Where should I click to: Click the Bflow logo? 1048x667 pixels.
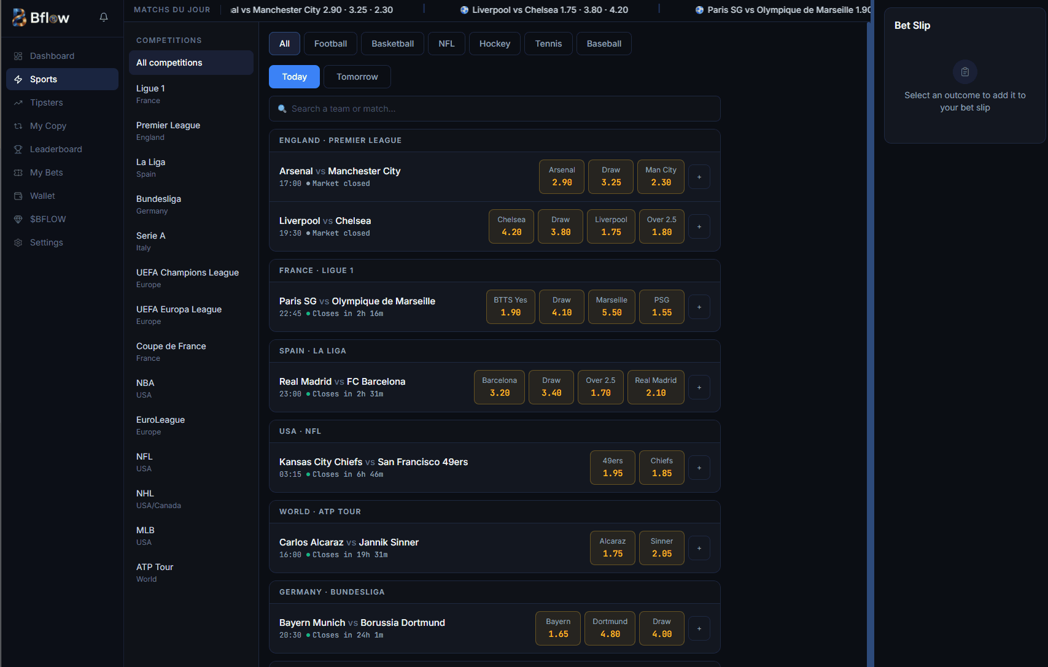pos(41,18)
